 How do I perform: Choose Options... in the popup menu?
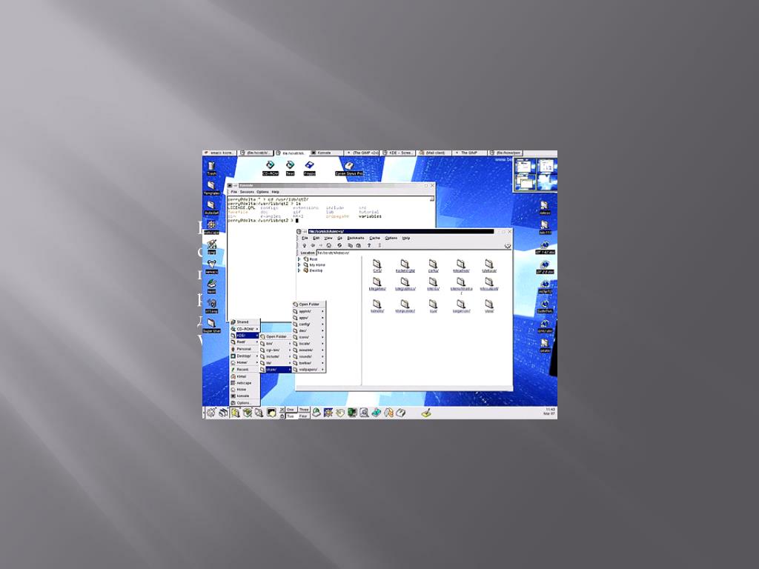245,402
